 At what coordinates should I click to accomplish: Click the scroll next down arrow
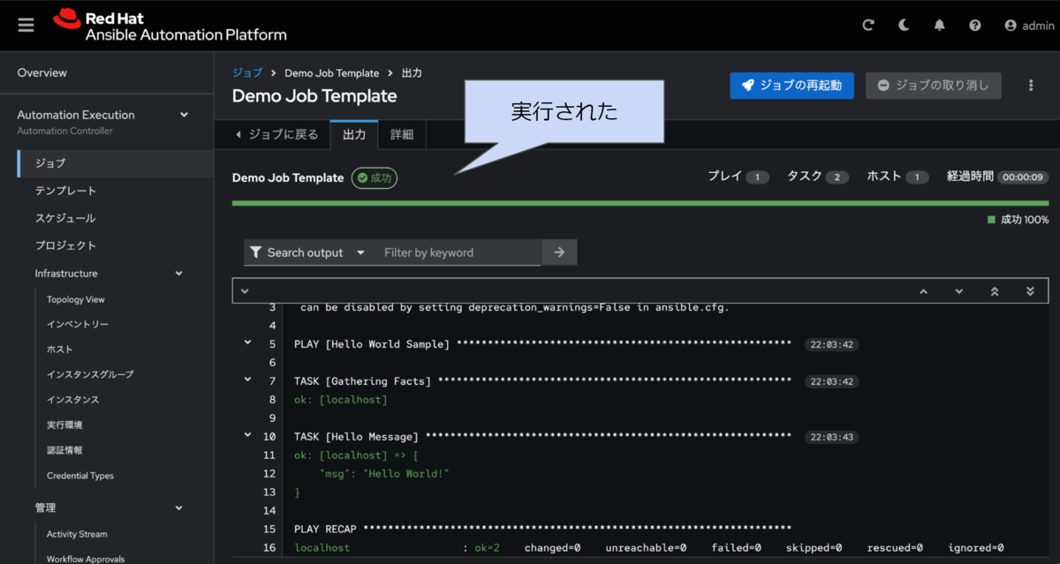coord(959,290)
